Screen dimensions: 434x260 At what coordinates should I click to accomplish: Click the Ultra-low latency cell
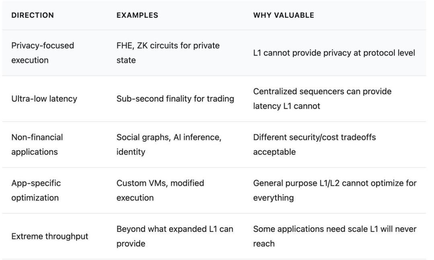coord(44,99)
